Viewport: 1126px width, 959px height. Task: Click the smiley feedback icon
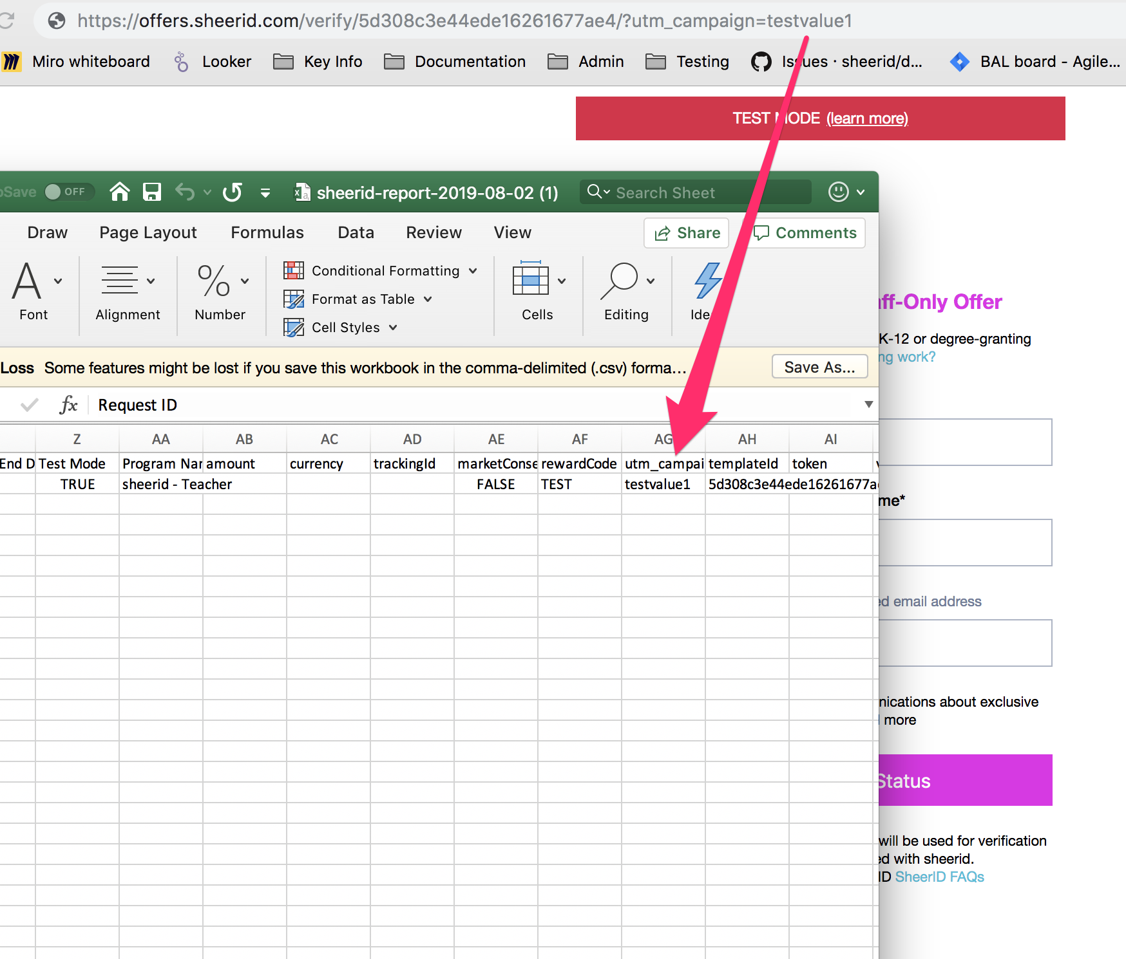tap(839, 192)
